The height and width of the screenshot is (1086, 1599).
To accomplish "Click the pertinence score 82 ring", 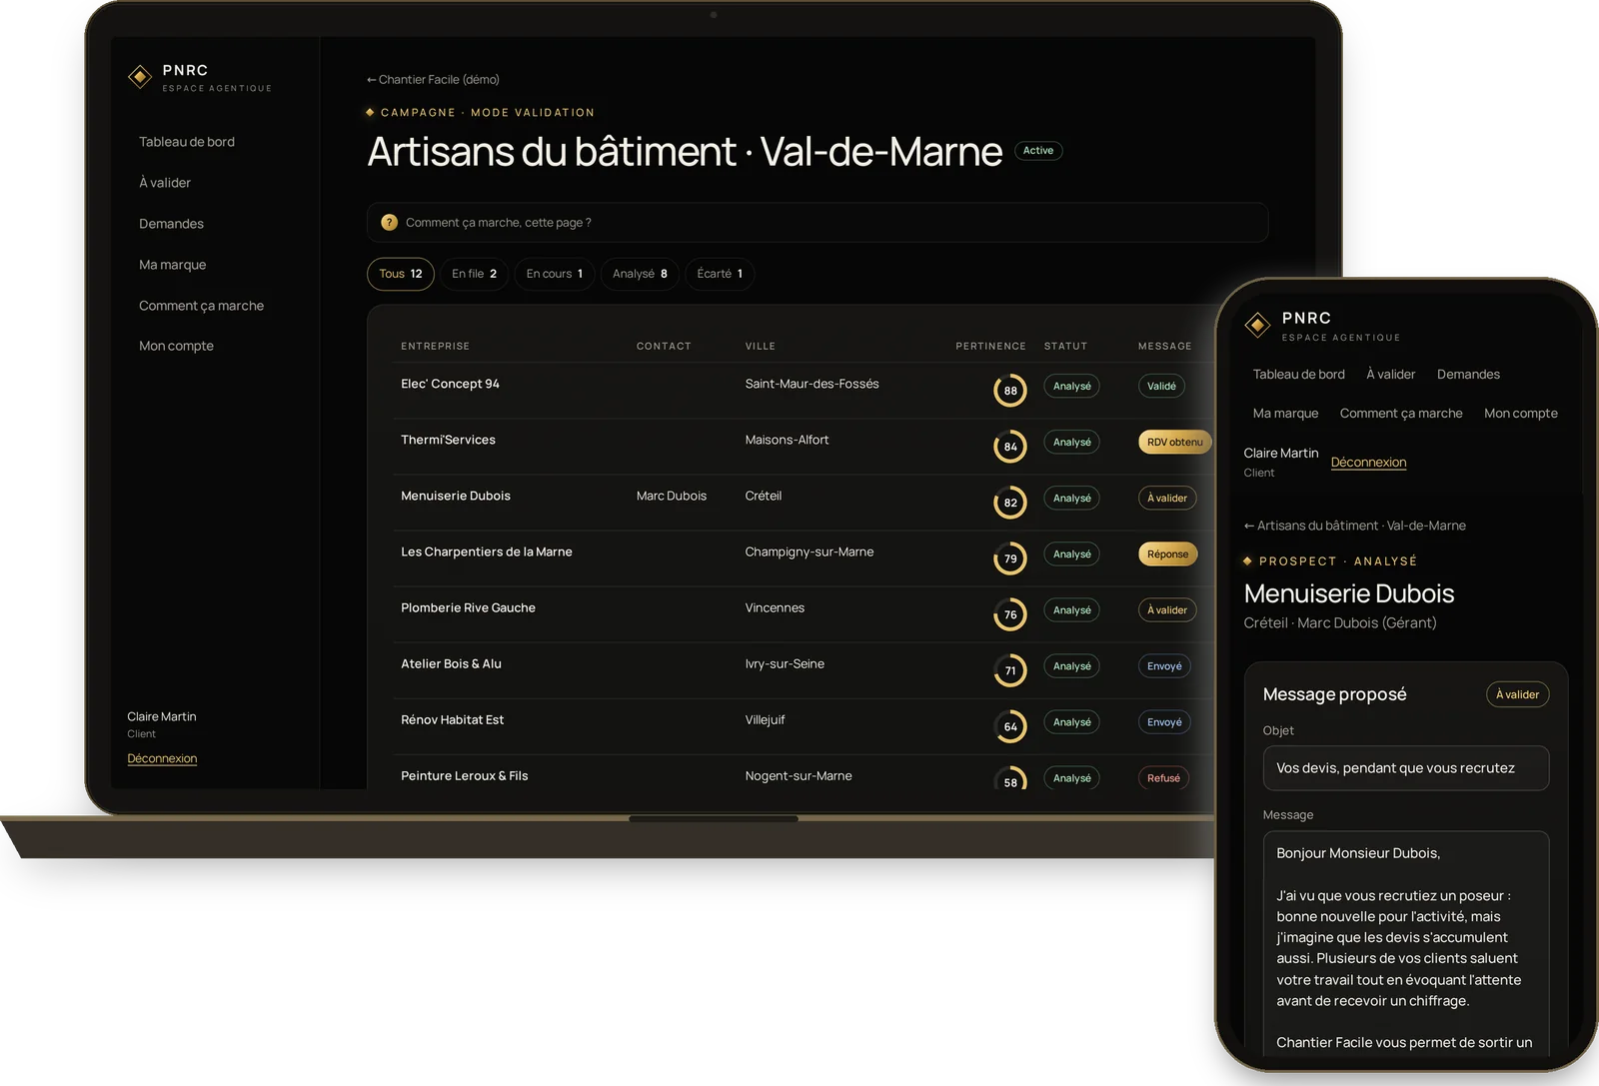I will click(x=1010, y=502).
